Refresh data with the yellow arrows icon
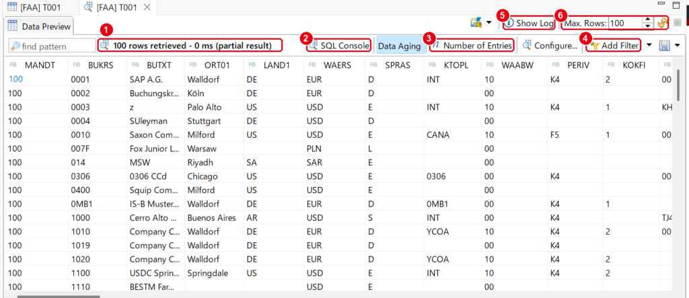The width and height of the screenshot is (689, 298). coord(663,24)
